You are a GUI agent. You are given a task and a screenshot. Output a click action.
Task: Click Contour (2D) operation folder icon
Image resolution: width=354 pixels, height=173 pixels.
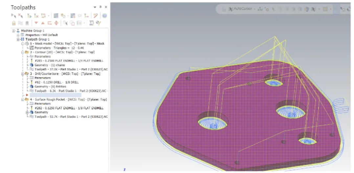pyautogui.click(x=27, y=52)
